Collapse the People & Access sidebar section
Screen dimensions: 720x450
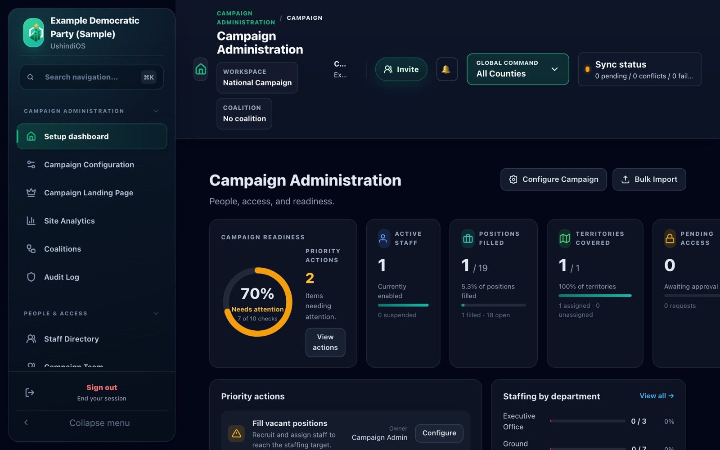coord(156,314)
